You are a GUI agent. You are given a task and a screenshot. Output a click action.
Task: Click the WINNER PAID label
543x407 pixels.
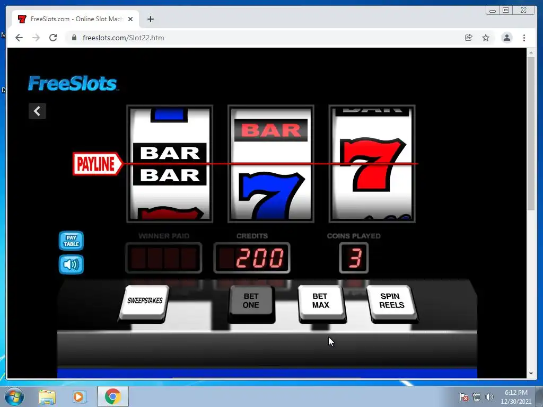[x=164, y=236]
